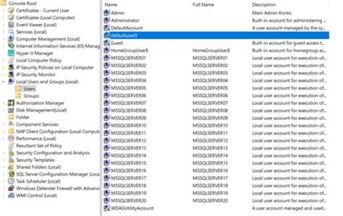Select the Services (Local) gear icon

[x=11, y=32]
